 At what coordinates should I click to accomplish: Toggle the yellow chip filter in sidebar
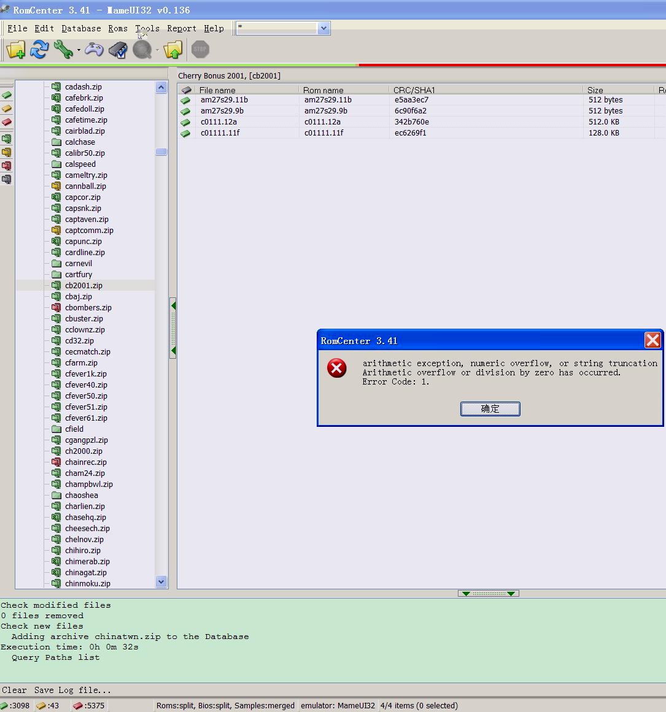[7, 109]
